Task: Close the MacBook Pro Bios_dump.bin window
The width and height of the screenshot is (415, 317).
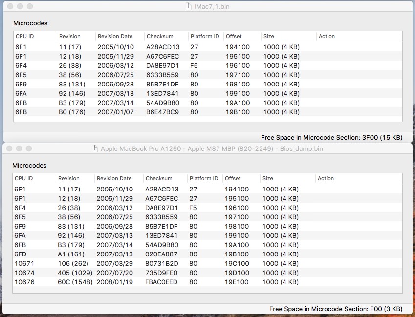Action: [x=9, y=148]
